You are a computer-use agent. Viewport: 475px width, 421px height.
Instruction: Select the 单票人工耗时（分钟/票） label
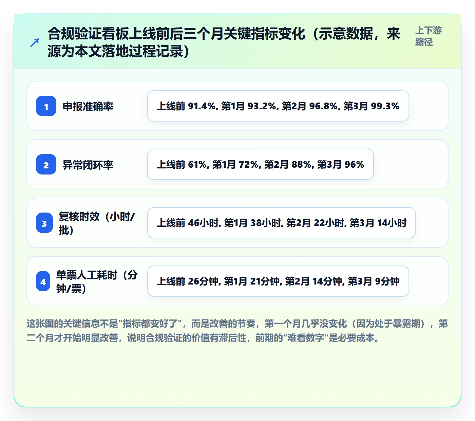coord(97,281)
